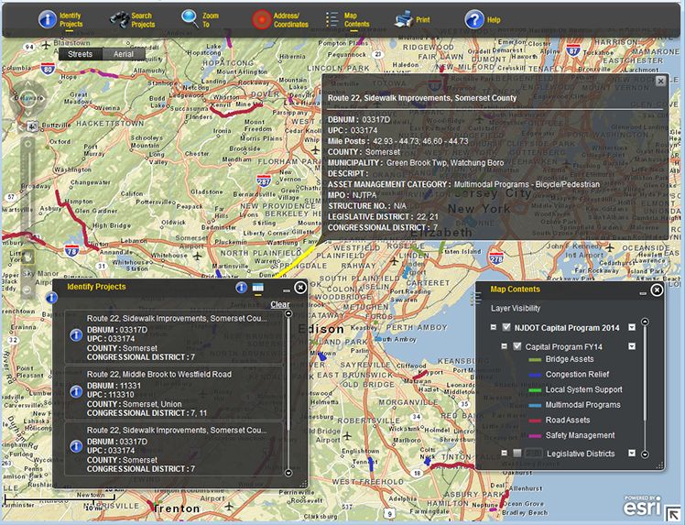The image size is (685, 525).
Task: Click info icon for Middle Brook project
Action: (76, 391)
